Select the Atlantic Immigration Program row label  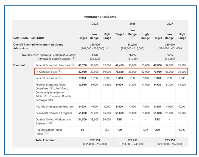coord(54,107)
